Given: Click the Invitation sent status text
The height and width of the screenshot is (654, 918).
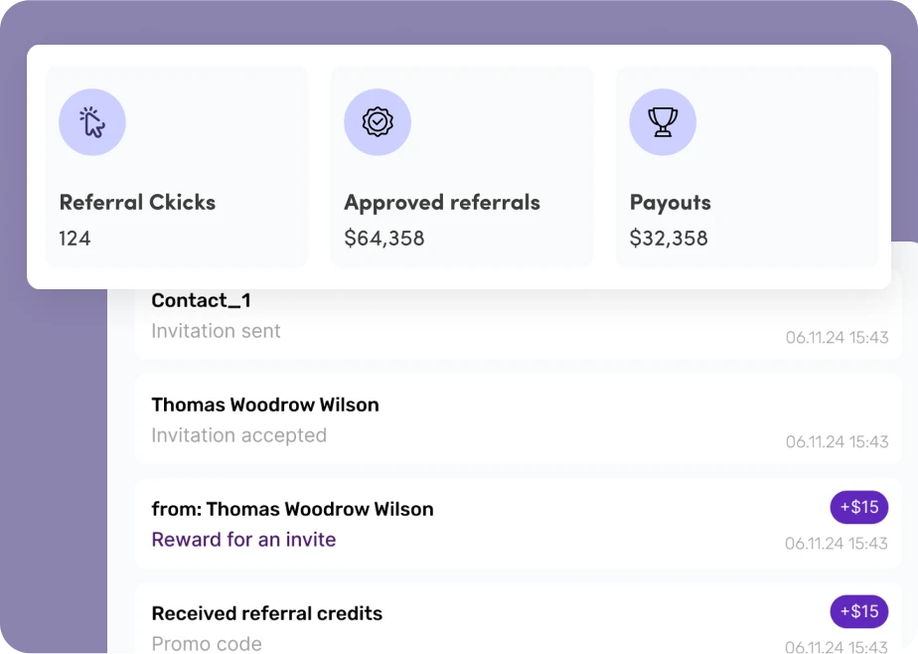Looking at the screenshot, I should click(x=216, y=331).
